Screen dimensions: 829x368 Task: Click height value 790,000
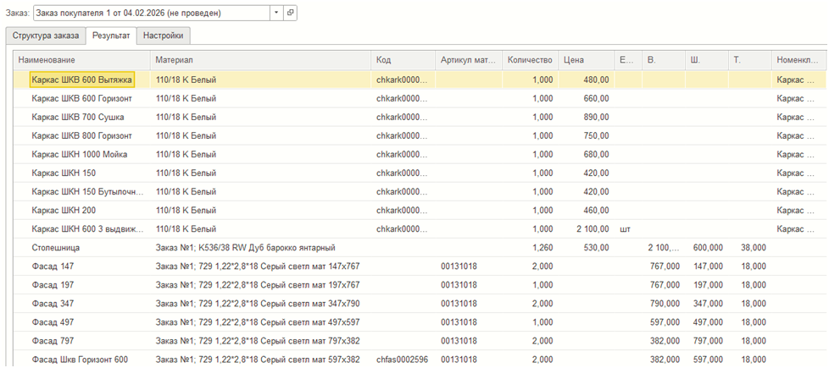click(x=665, y=304)
